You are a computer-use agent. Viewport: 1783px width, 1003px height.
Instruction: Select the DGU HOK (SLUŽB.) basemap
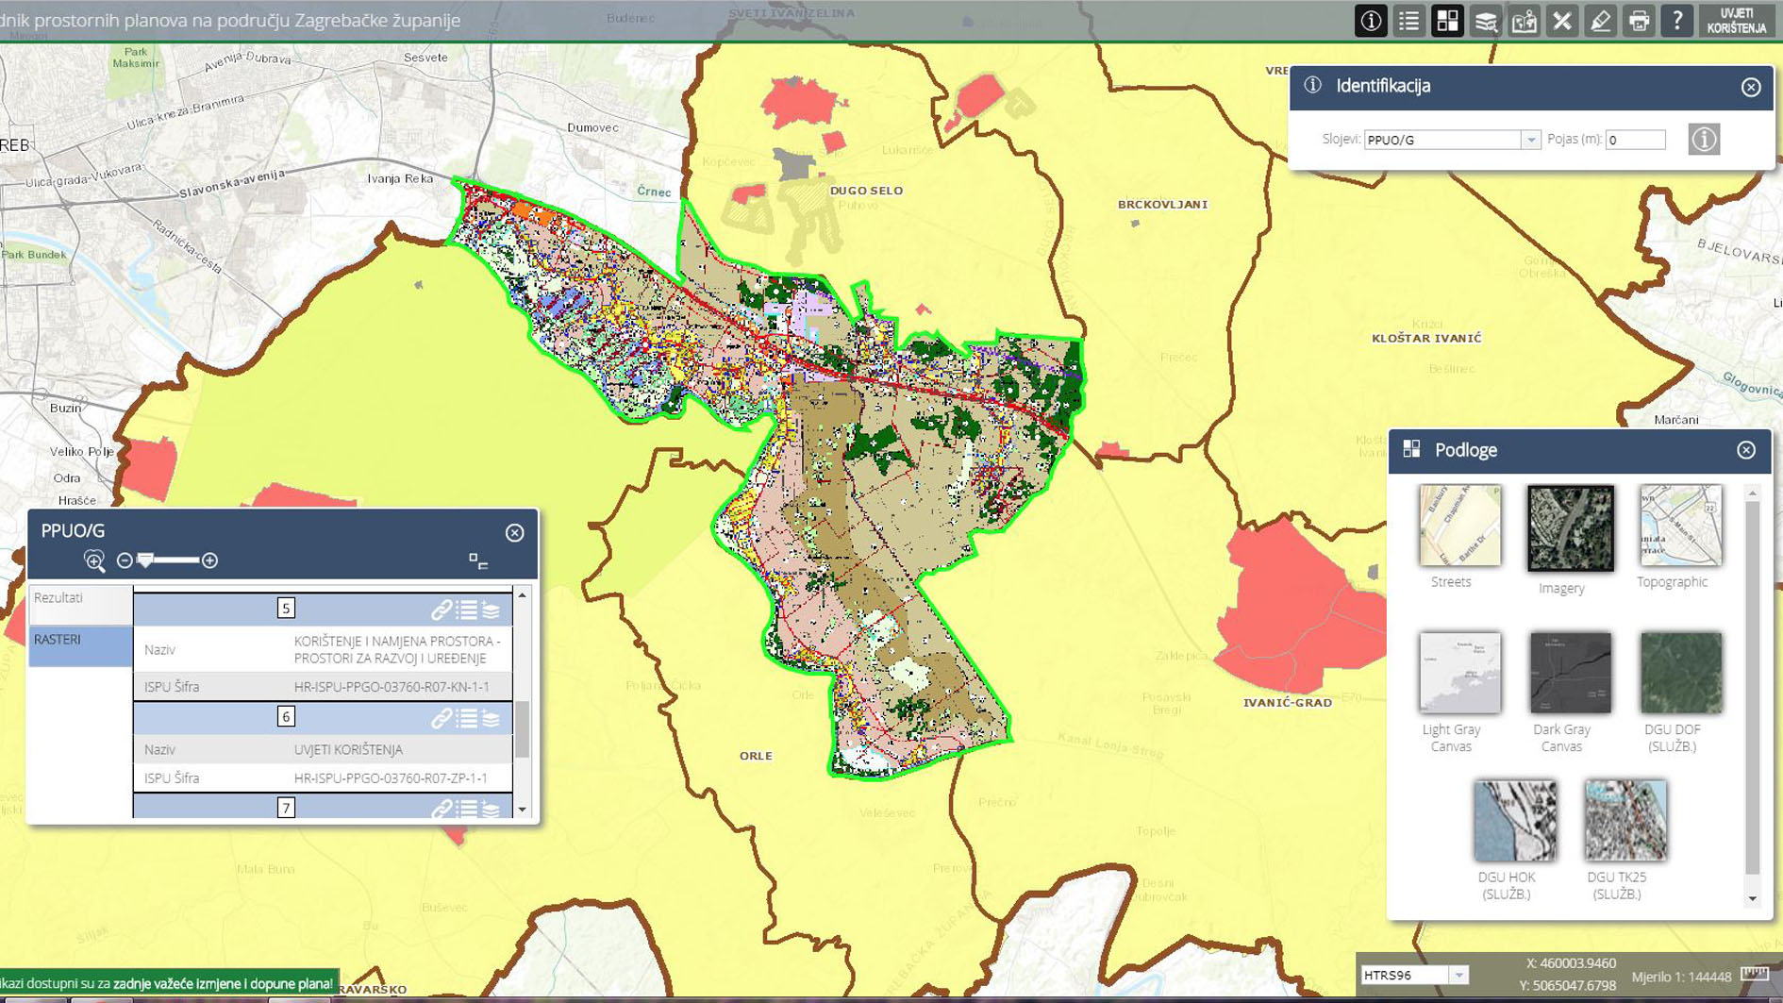coord(1515,820)
